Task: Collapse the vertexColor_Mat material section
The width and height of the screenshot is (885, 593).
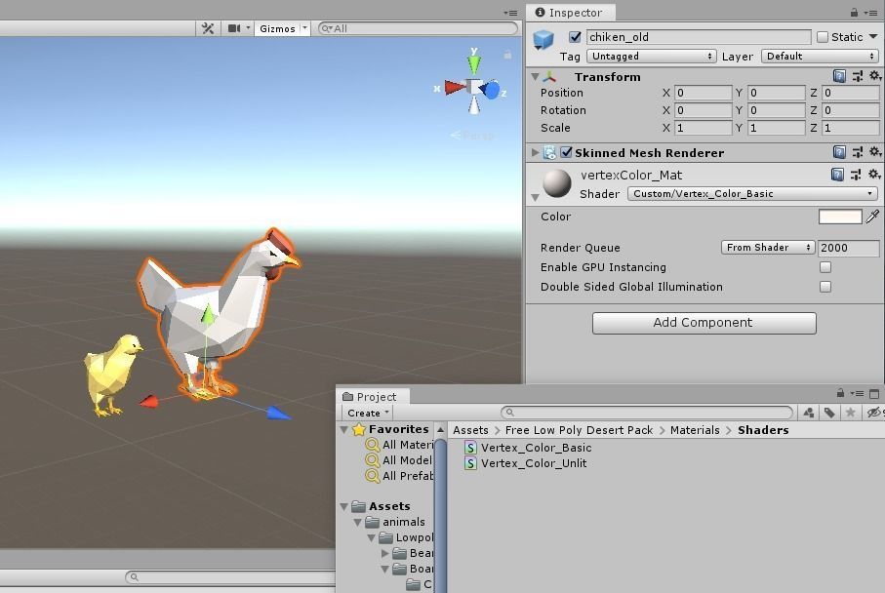Action: (x=535, y=197)
